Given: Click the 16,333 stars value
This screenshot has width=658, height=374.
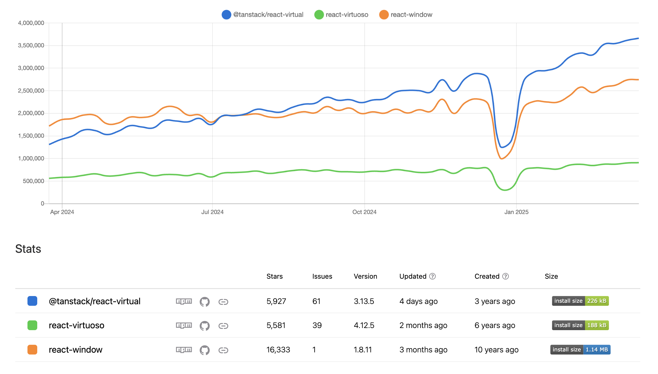Looking at the screenshot, I should click(278, 350).
